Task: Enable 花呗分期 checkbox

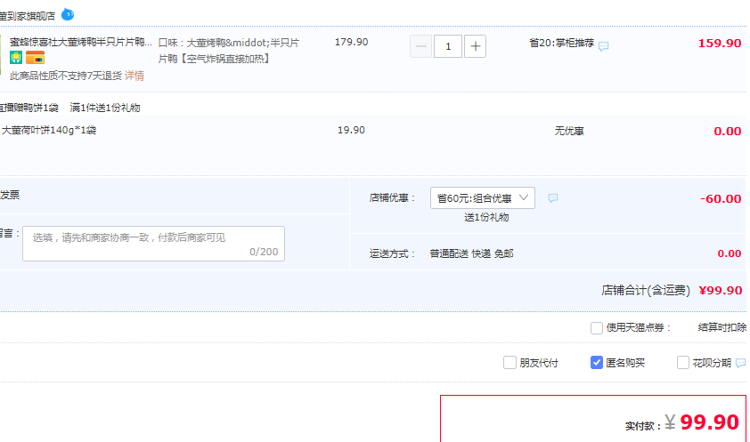Action: click(x=683, y=363)
